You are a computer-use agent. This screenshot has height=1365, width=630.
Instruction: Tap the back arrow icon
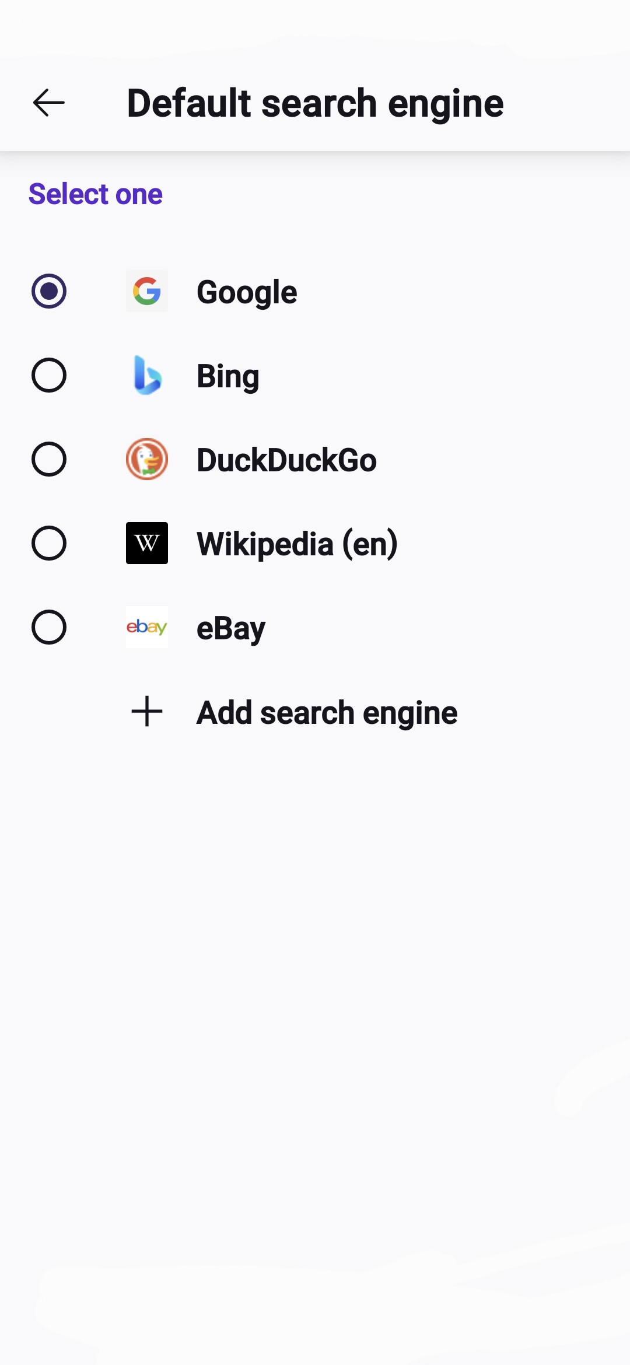(49, 103)
